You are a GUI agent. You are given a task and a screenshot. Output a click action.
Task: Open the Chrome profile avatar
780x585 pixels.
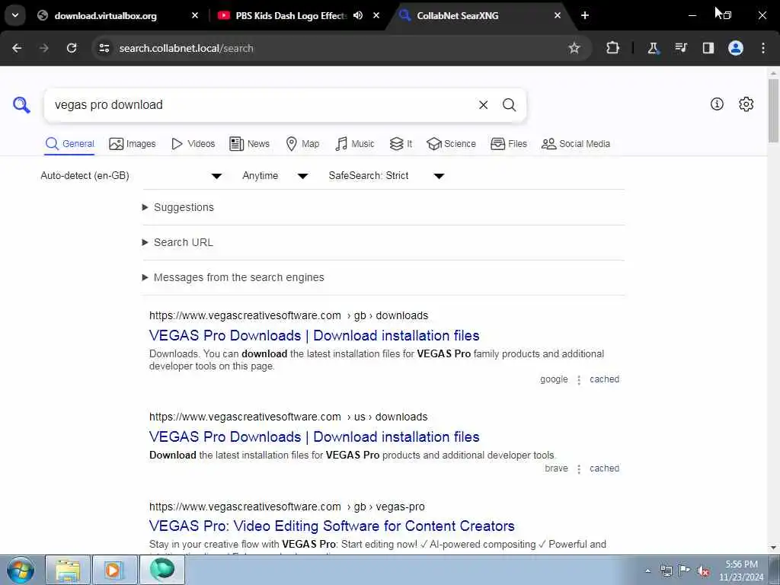pyautogui.click(x=736, y=48)
